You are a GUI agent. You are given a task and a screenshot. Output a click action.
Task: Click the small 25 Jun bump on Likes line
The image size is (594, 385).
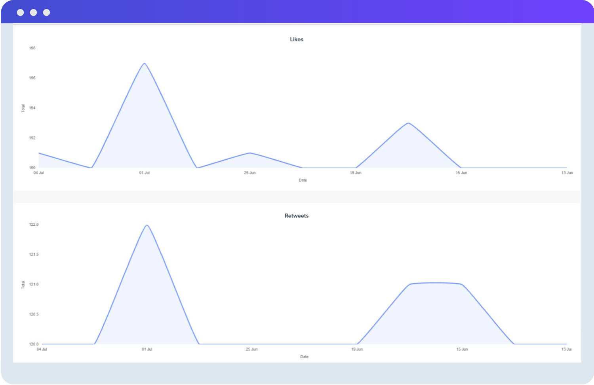249,153
